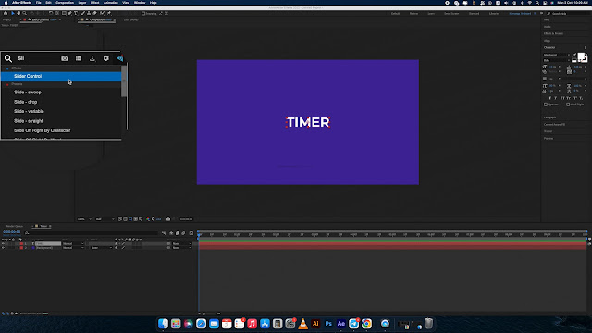592x333 pixels.
Task: Toggle superscript in Character panel
Action: [575, 98]
